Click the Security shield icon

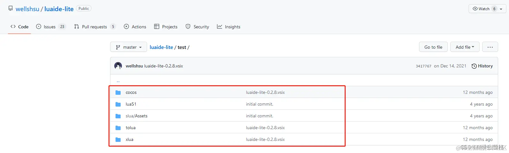click(x=188, y=27)
